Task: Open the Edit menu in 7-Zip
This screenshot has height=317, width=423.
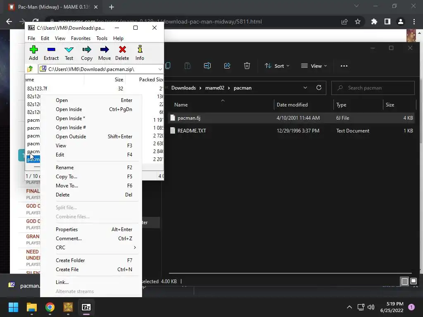Action: [x=45, y=38]
